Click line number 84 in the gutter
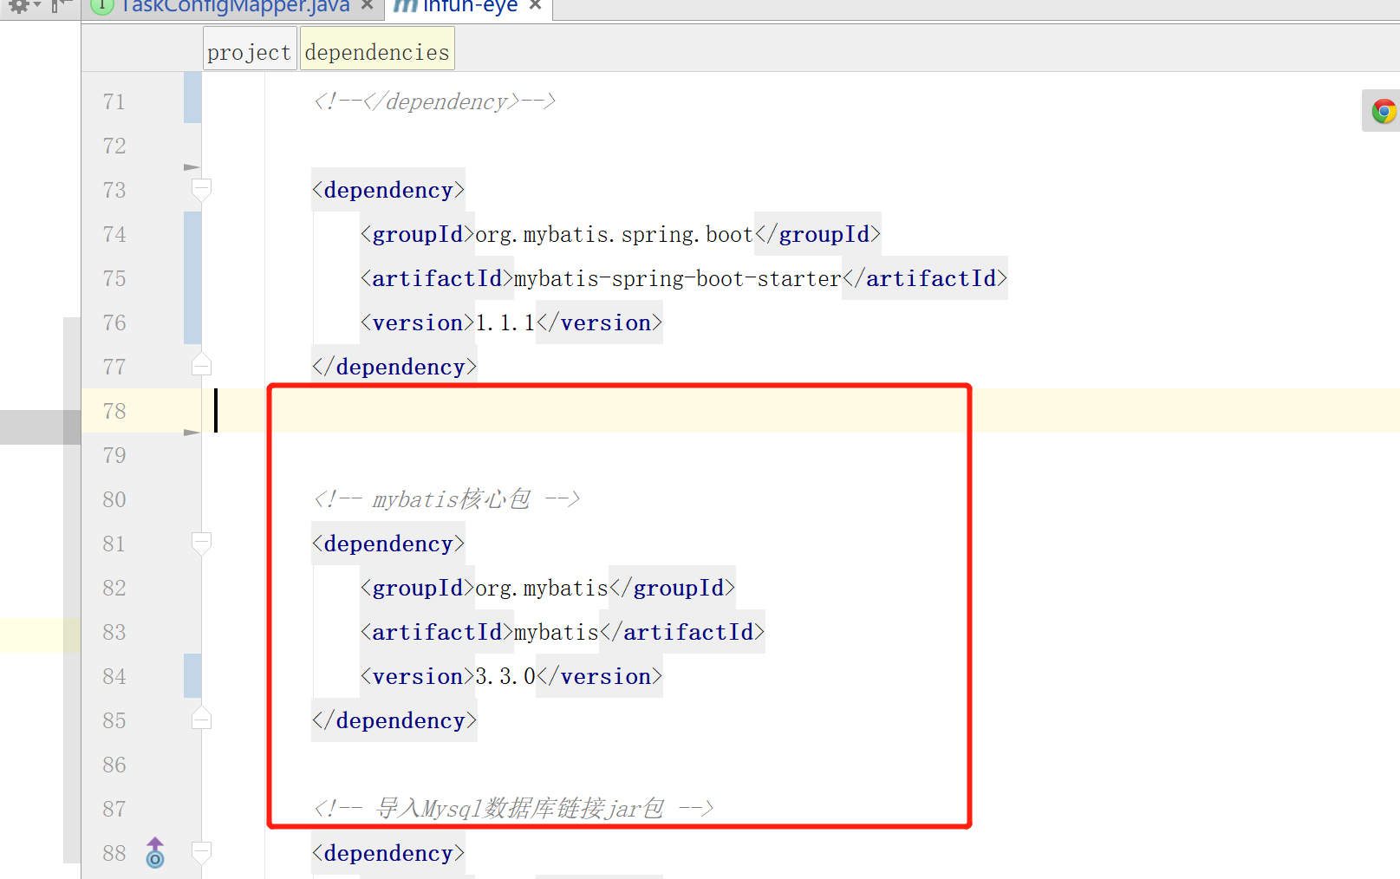The width and height of the screenshot is (1400, 879). pyautogui.click(x=114, y=677)
